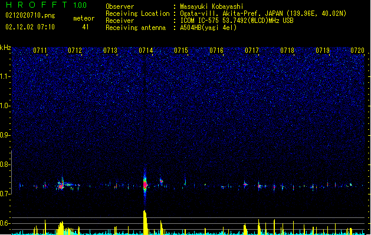The height and width of the screenshot is (235, 371).
Task: Click the Observer label
Action: pos(120,6)
